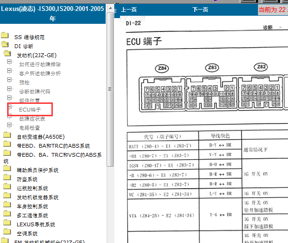The width and height of the screenshot is (288, 243).
Task: Click the 导线颜色 column header
Action: click(x=220, y=136)
